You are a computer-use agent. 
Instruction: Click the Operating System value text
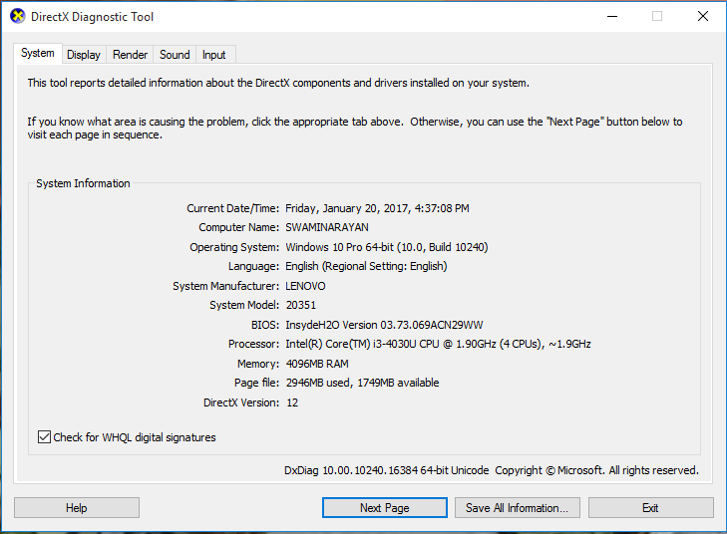(x=386, y=247)
